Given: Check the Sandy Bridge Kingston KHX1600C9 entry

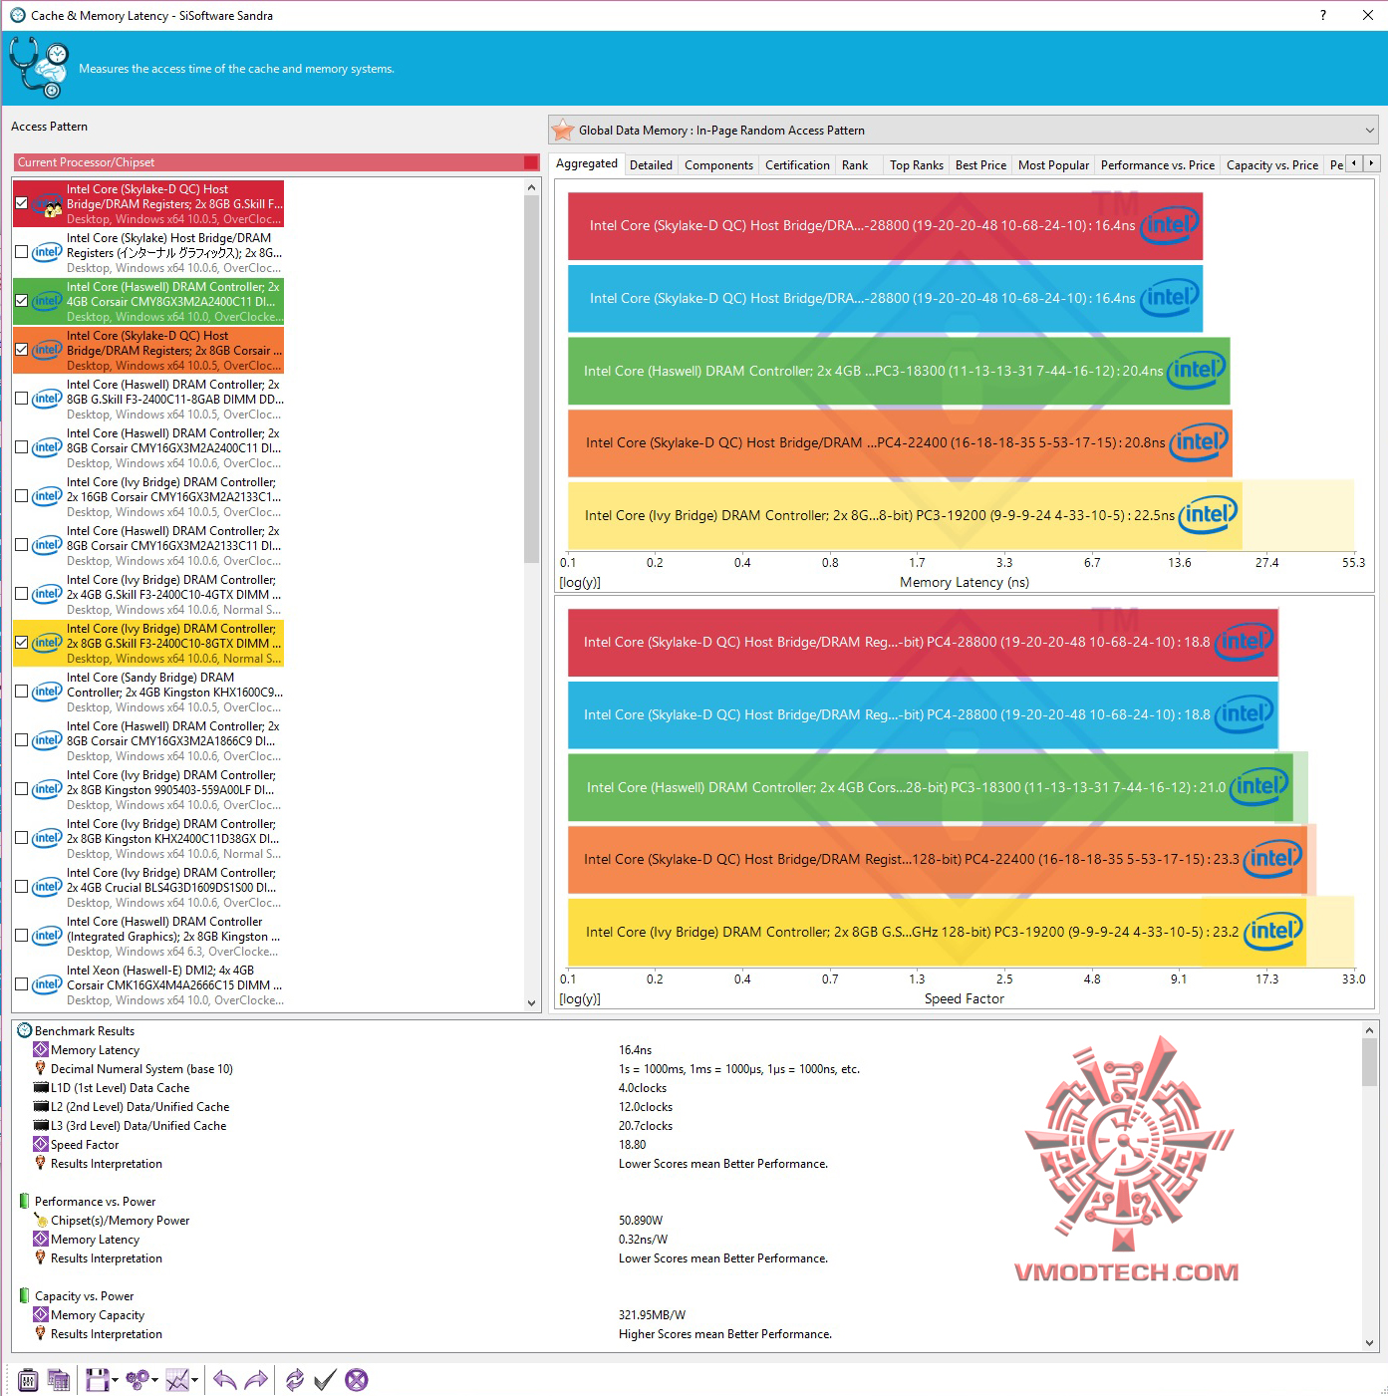Looking at the screenshot, I should pyautogui.click(x=22, y=692).
